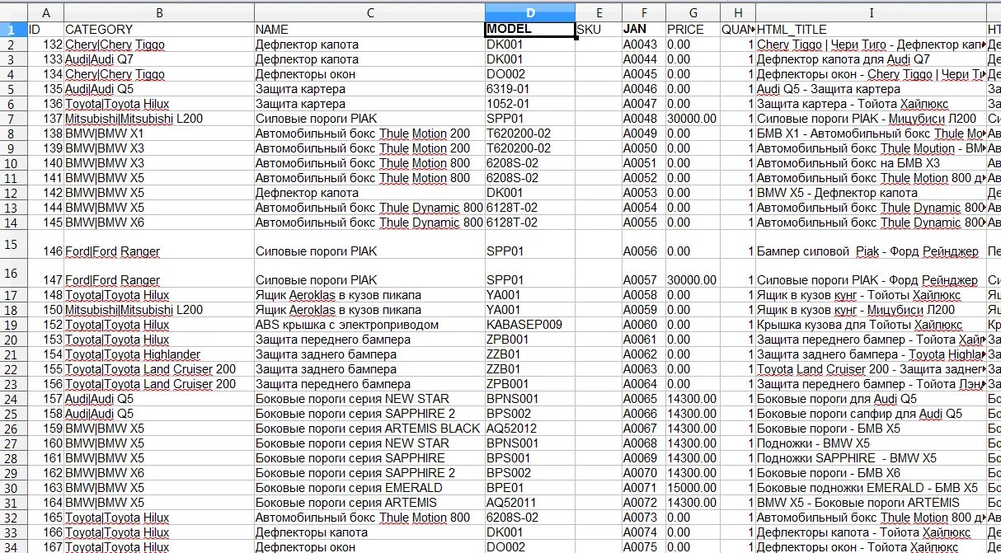Click the ID header cell
The height and width of the screenshot is (553, 1001).
tap(45, 30)
